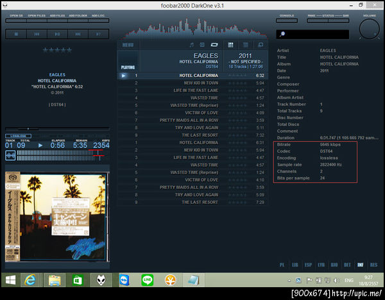Click the Open CD button

click(16, 21)
